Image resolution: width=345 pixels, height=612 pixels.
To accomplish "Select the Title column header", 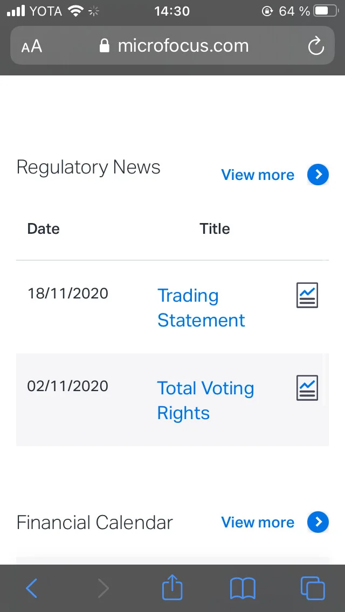I will tap(215, 228).
